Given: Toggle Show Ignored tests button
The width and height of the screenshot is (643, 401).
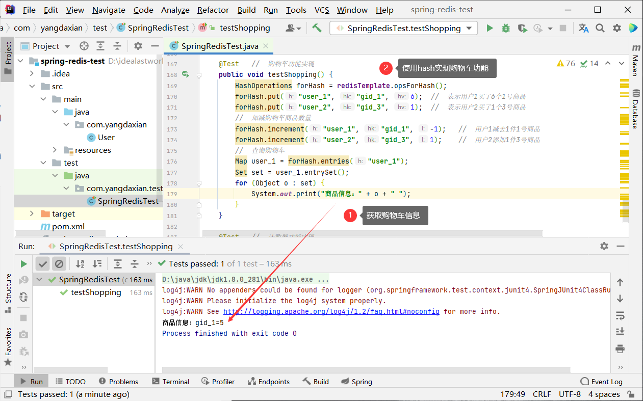Looking at the screenshot, I should 59,263.
